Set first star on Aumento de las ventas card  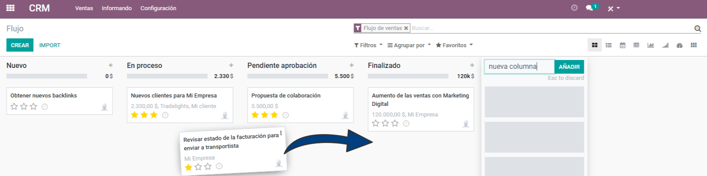(376, 123)
